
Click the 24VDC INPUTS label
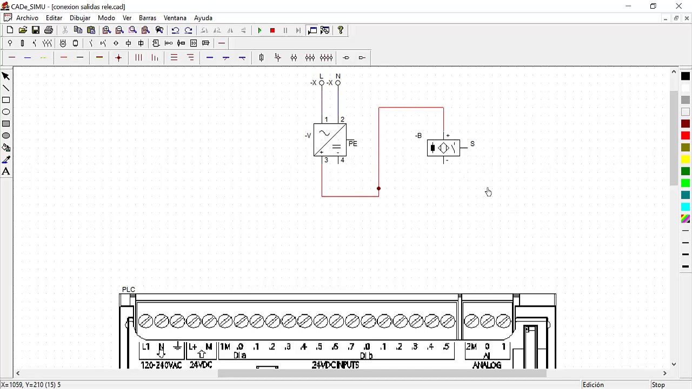click(335, 365)
